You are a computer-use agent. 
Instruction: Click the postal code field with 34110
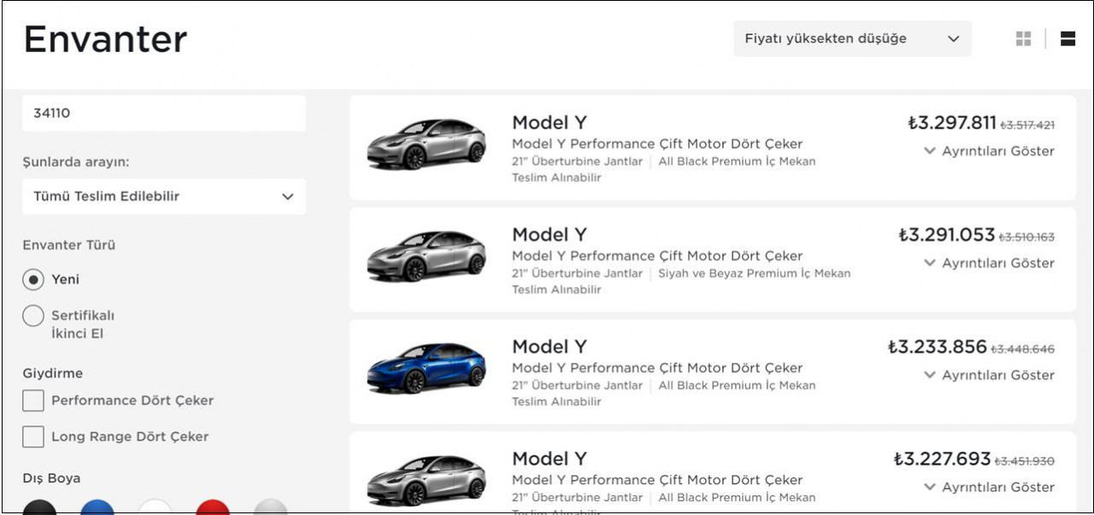coord(163,114)
